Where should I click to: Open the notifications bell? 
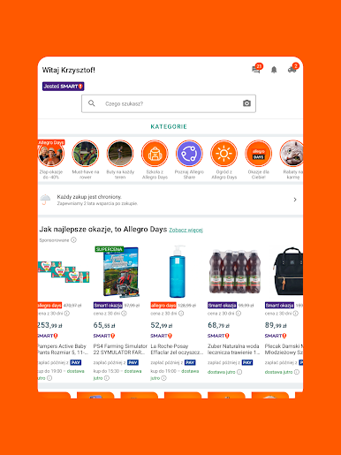(274, 70)
